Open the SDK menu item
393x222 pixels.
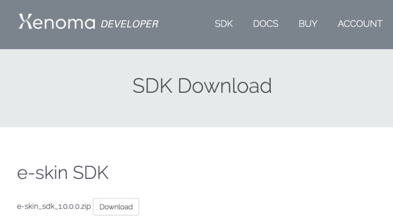pos(224,24)
